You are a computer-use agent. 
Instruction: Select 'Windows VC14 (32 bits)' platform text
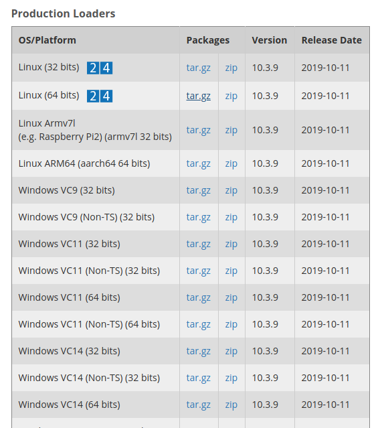click(x=70, y=351)
